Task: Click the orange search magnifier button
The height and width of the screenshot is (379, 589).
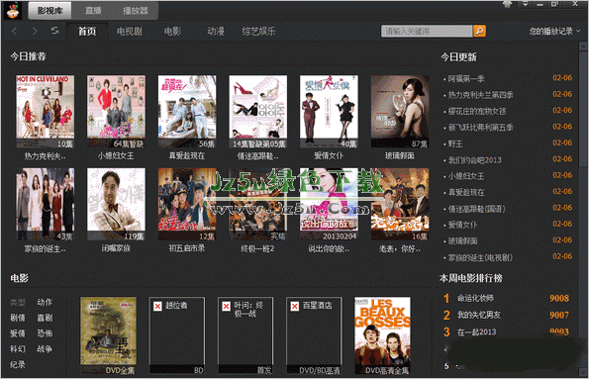Action: [x=479, y=31]
